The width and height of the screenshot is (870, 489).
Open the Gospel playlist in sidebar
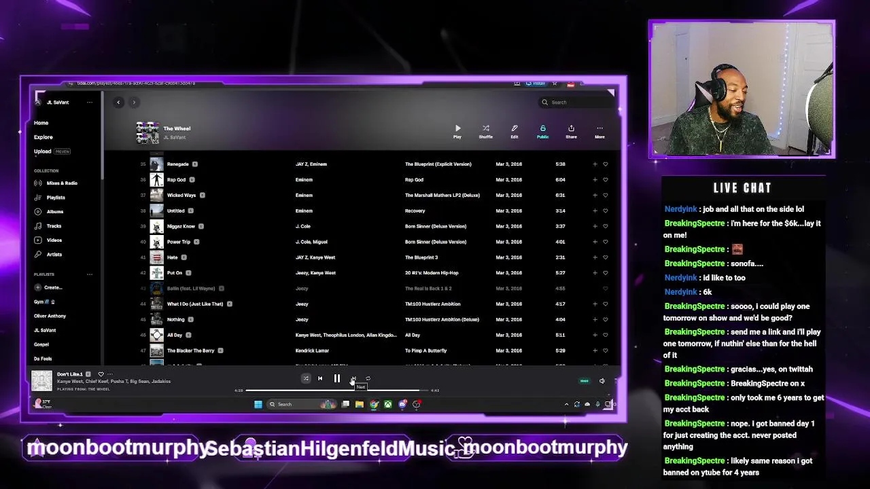click(x=41, y=344)
